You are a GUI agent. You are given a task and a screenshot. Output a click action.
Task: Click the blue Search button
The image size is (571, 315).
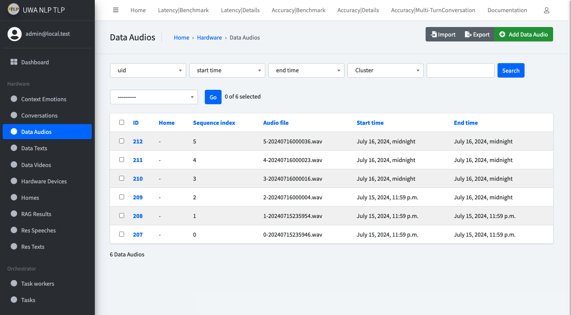[x=511, y=70]
